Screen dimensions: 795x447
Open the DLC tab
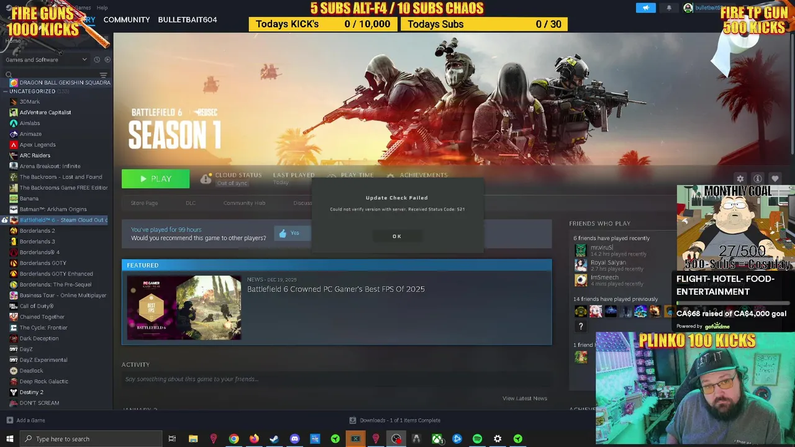coord(191,203)
